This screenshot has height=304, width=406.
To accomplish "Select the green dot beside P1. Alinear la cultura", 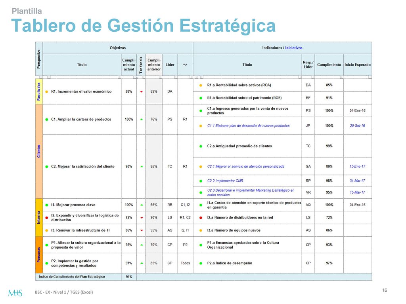I will (47, 245).
